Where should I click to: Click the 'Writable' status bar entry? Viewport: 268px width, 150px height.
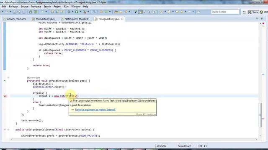click(162, 146)
